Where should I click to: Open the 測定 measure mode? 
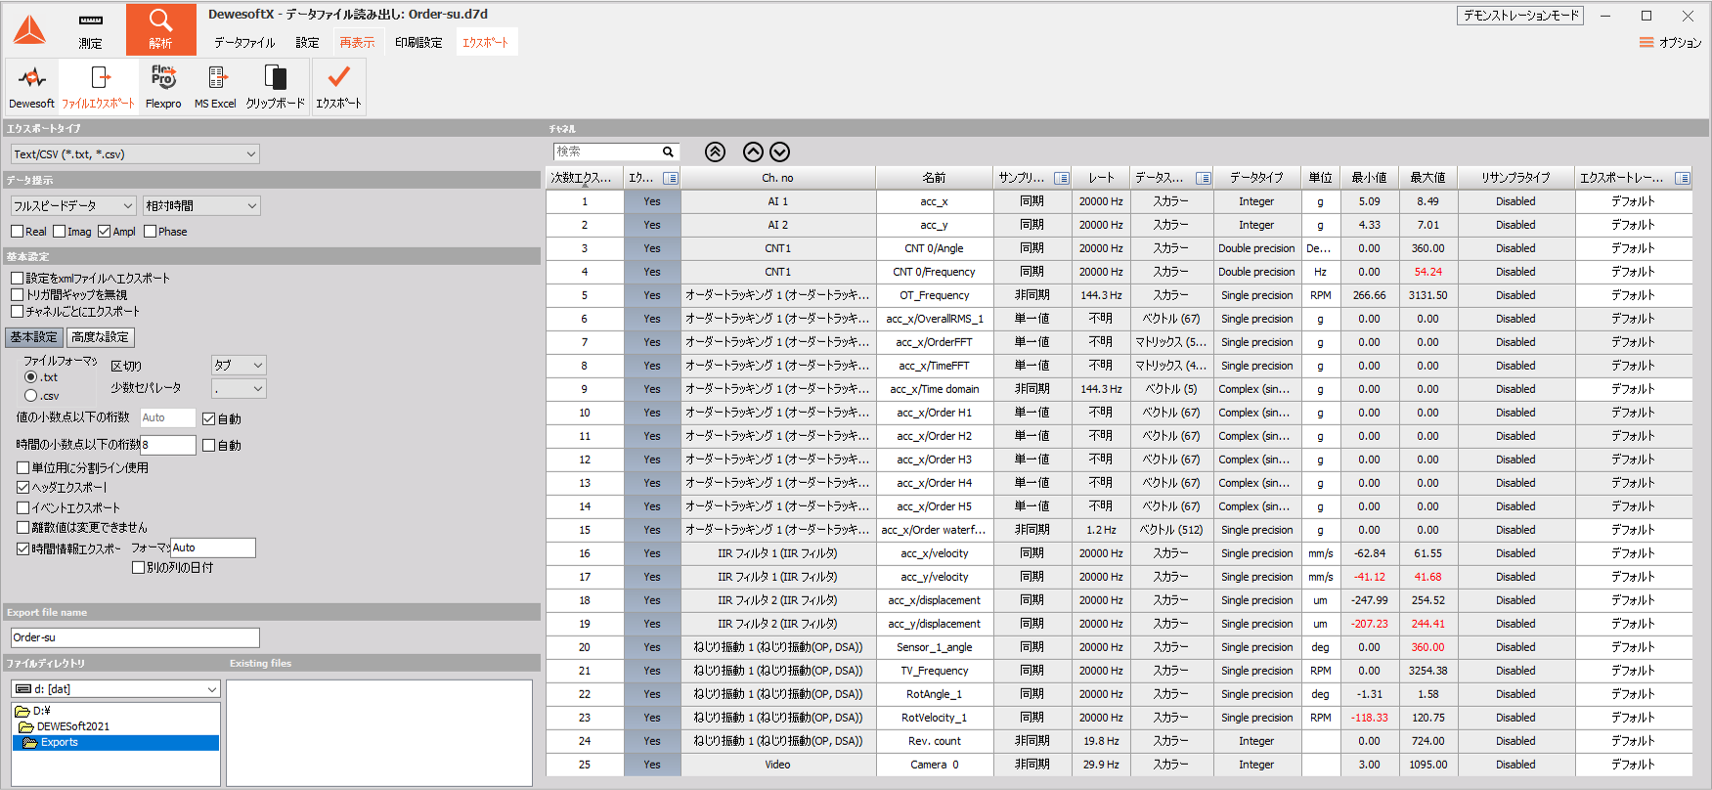coord(90,30)
